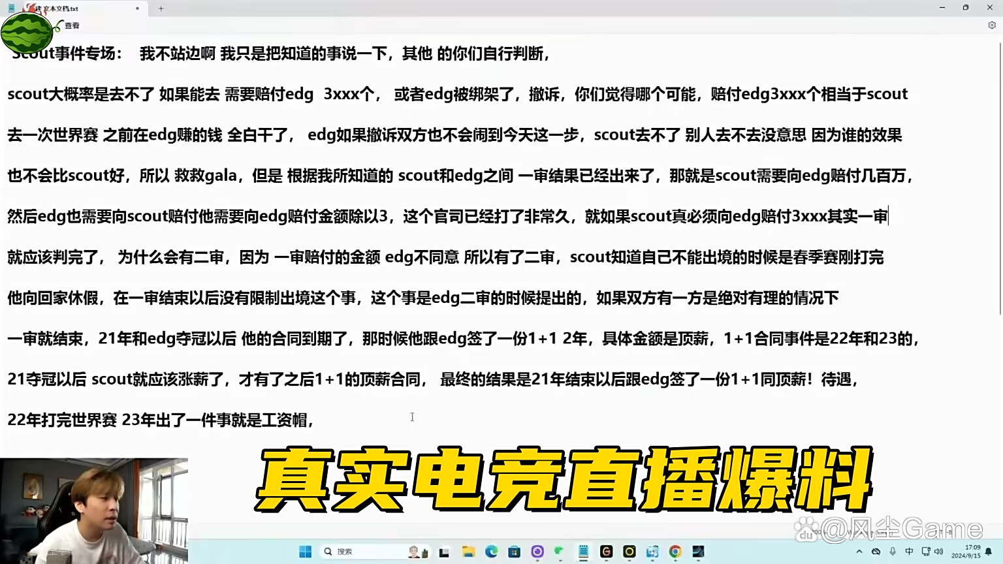Open the notification bell in the tray
This screenshot has width=1003, height=564.
click(989, 552)
